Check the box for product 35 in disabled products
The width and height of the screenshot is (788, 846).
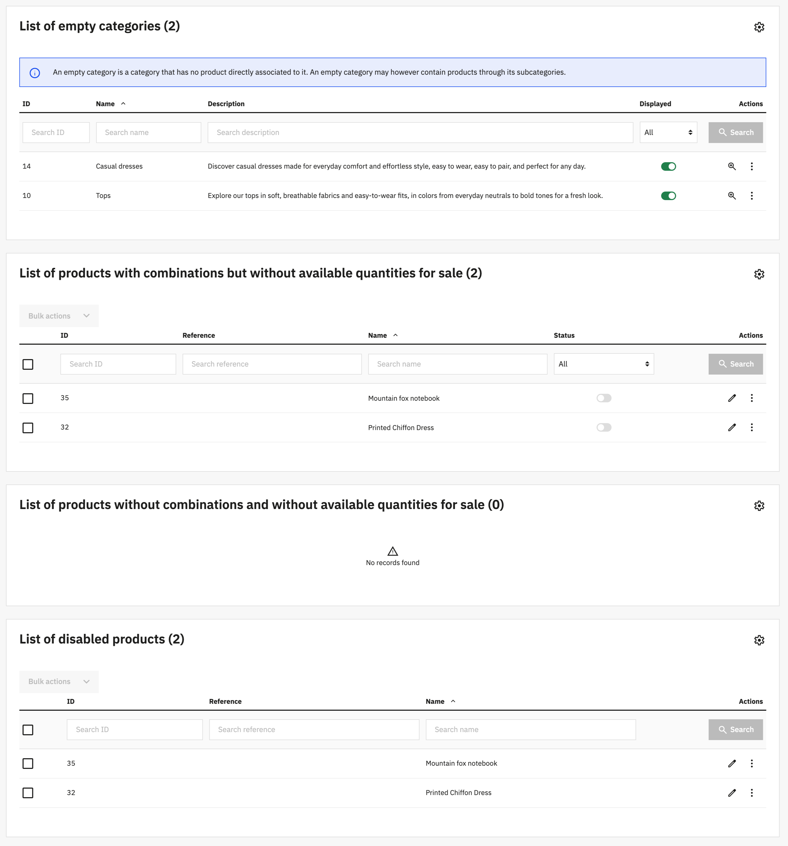point(28,764)
